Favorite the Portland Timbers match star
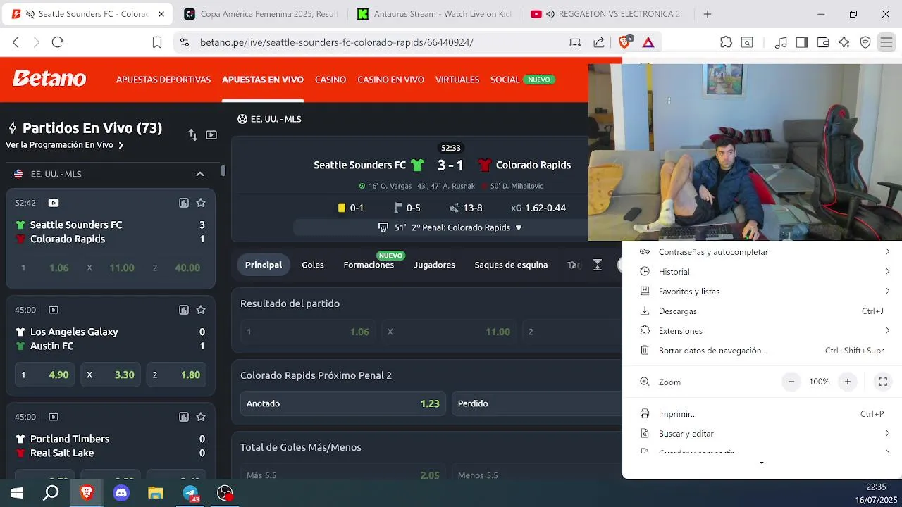The height and width of the screenshot is (507, 902). (x=201, y=417)
